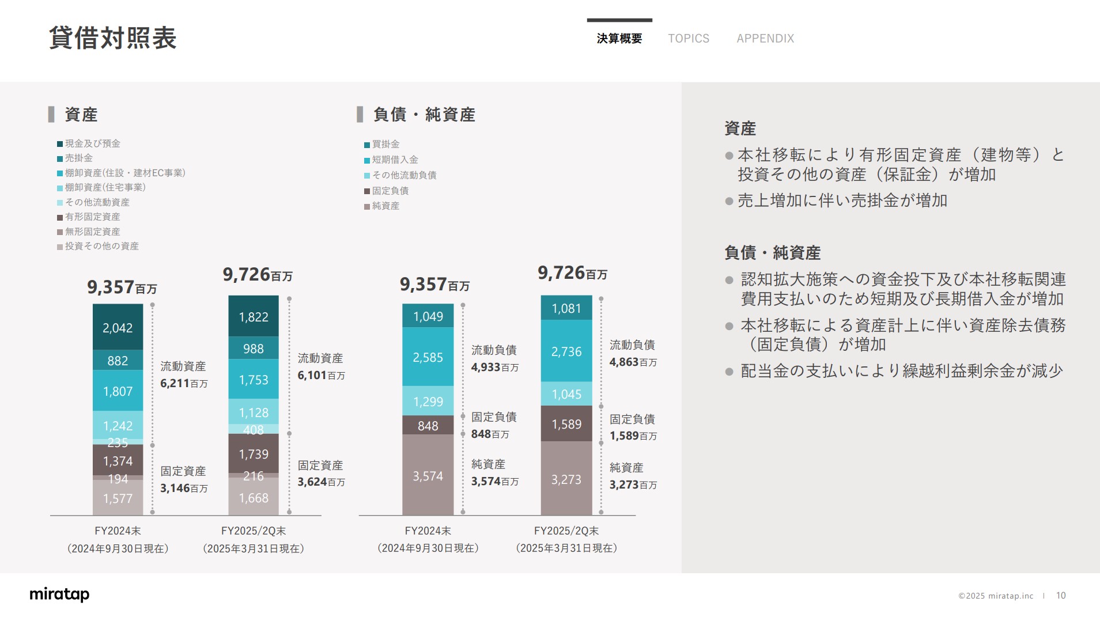The height and width of the screenshot is (617, 1100).
Task: Expand the 資産 section header
Action: click(x=81, y=115)
